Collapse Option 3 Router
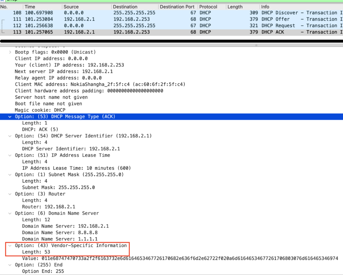The image size is (343, 275). pos(10,194)
